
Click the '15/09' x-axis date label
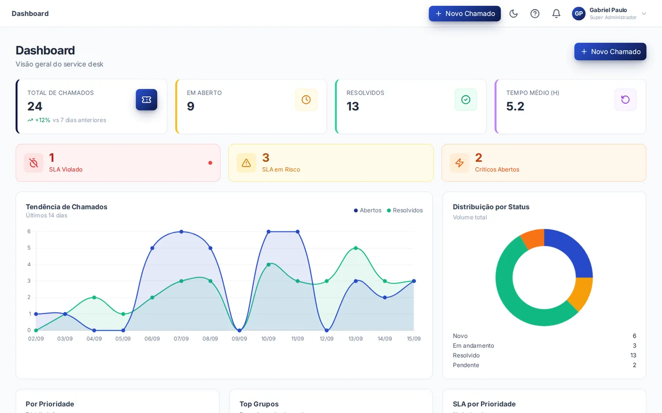coord(414,339)
